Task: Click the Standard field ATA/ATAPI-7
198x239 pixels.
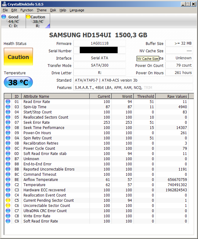Action: coord(133,80)
